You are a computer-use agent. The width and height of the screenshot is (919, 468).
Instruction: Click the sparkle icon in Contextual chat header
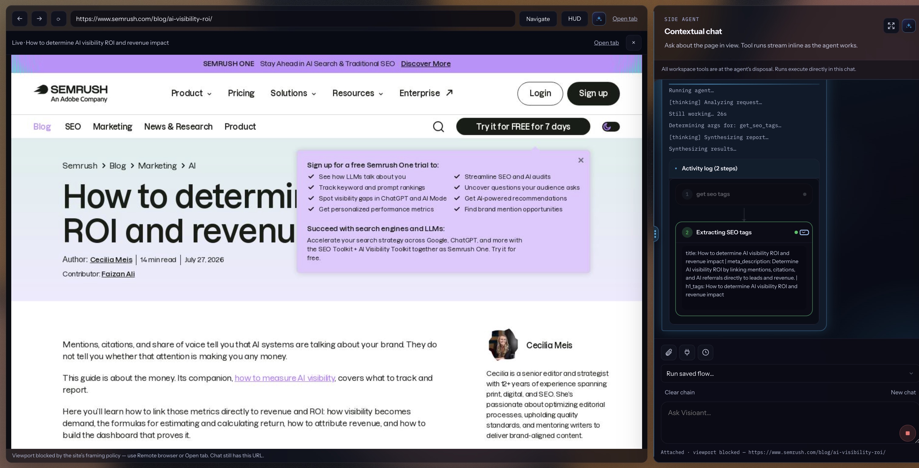908,26
